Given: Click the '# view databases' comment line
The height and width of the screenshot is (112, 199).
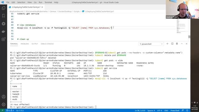Looking at the screenshot, I should [26, 25].
